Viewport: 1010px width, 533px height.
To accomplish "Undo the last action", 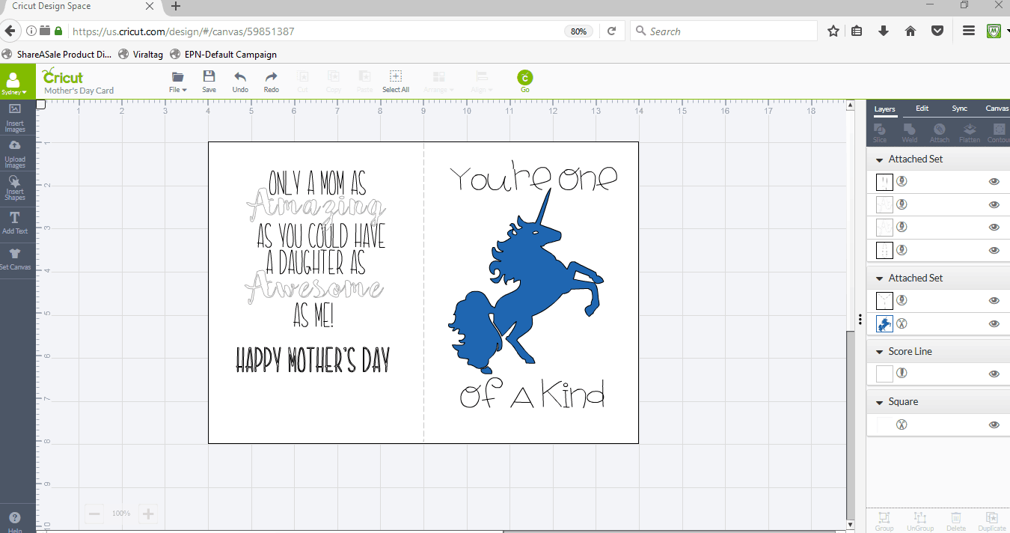I will point(240,82).
